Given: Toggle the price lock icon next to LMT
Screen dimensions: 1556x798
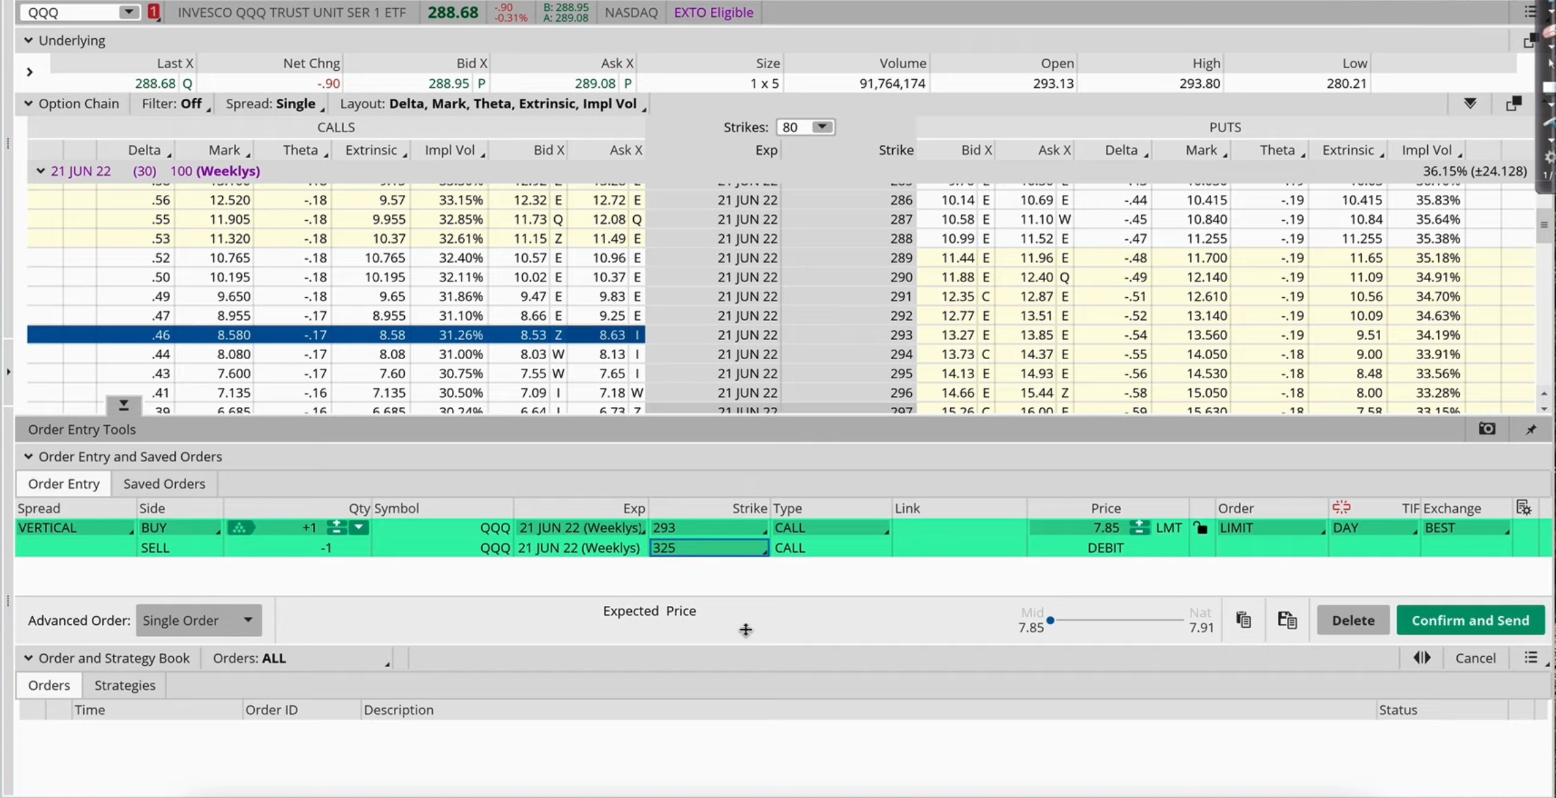Looking at the screenshot, I should click(x=1201, y=528).
